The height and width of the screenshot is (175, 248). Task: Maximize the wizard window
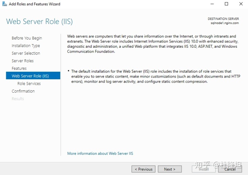[227, 4]
